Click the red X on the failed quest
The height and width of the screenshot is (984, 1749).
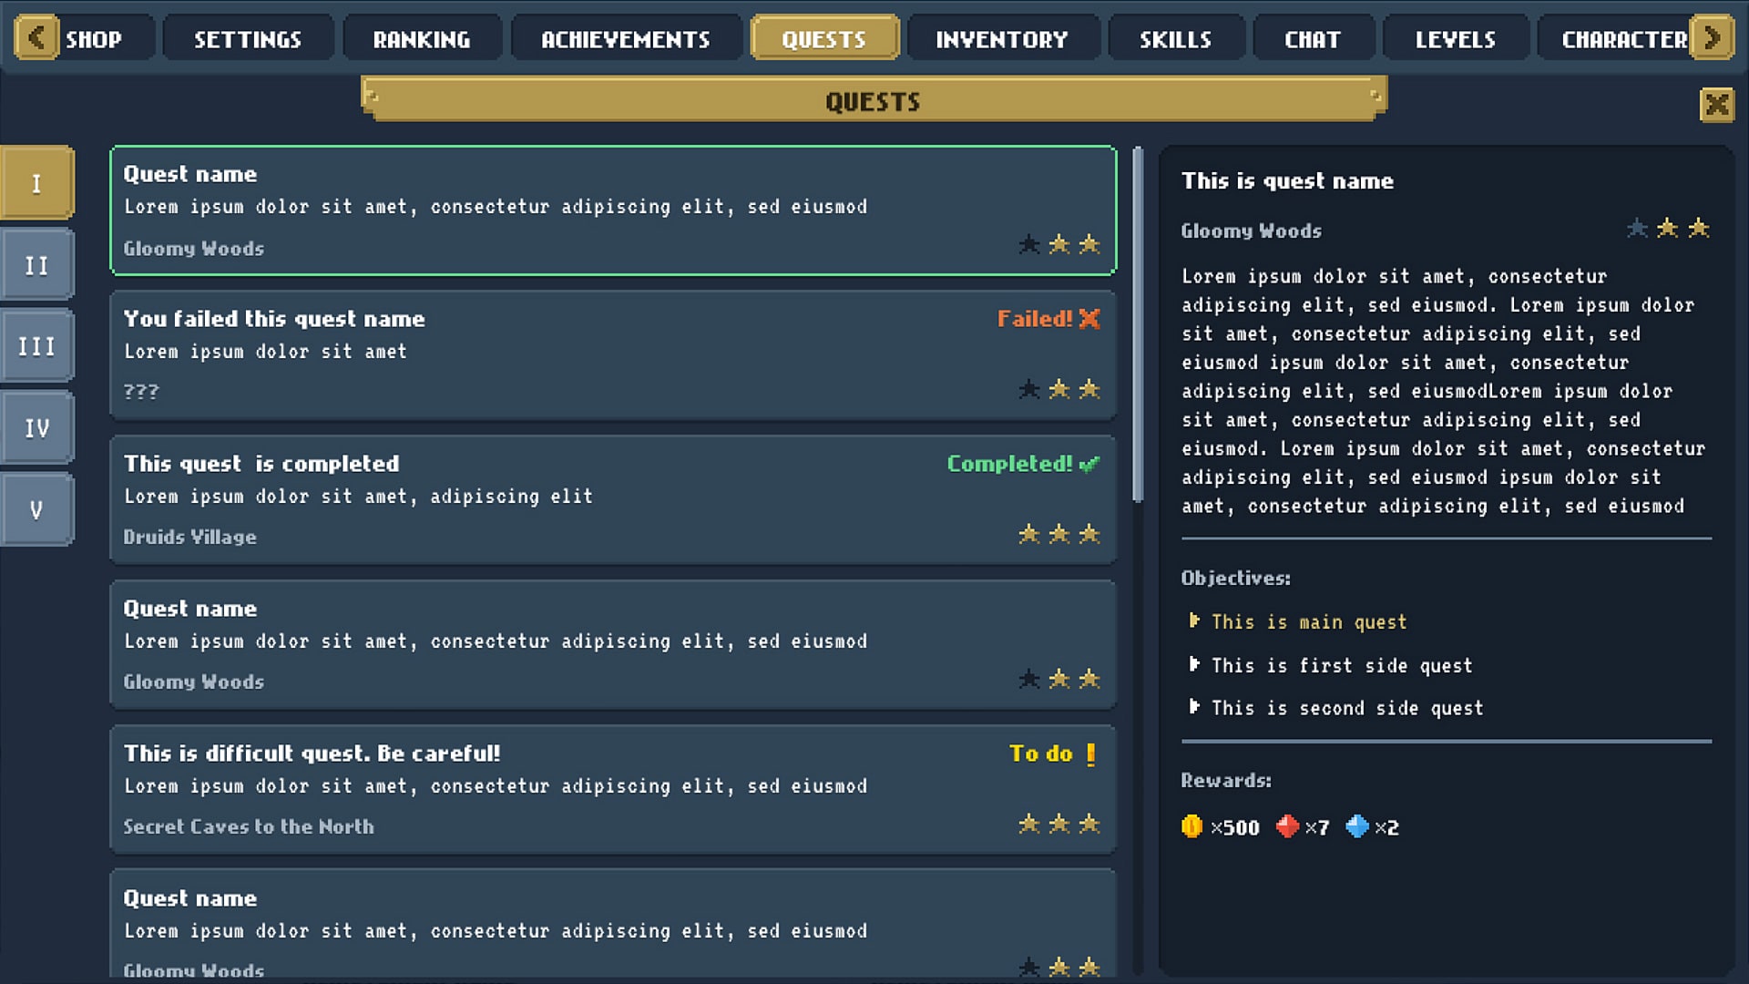tap(1089, 319)
